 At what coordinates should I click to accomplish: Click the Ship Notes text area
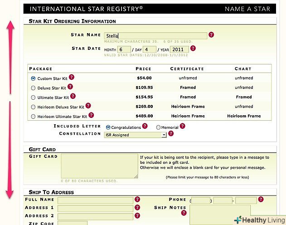(x=219, y=213)
